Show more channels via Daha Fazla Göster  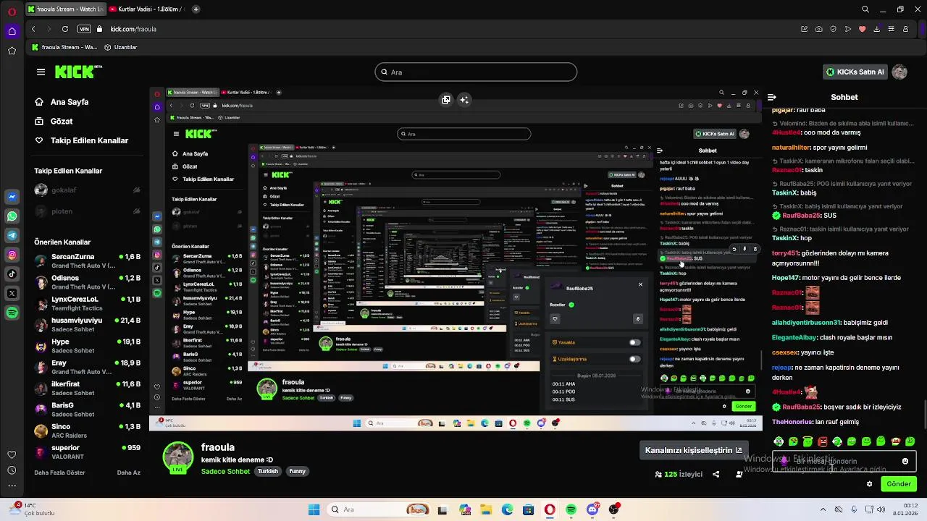click(59, 473)
